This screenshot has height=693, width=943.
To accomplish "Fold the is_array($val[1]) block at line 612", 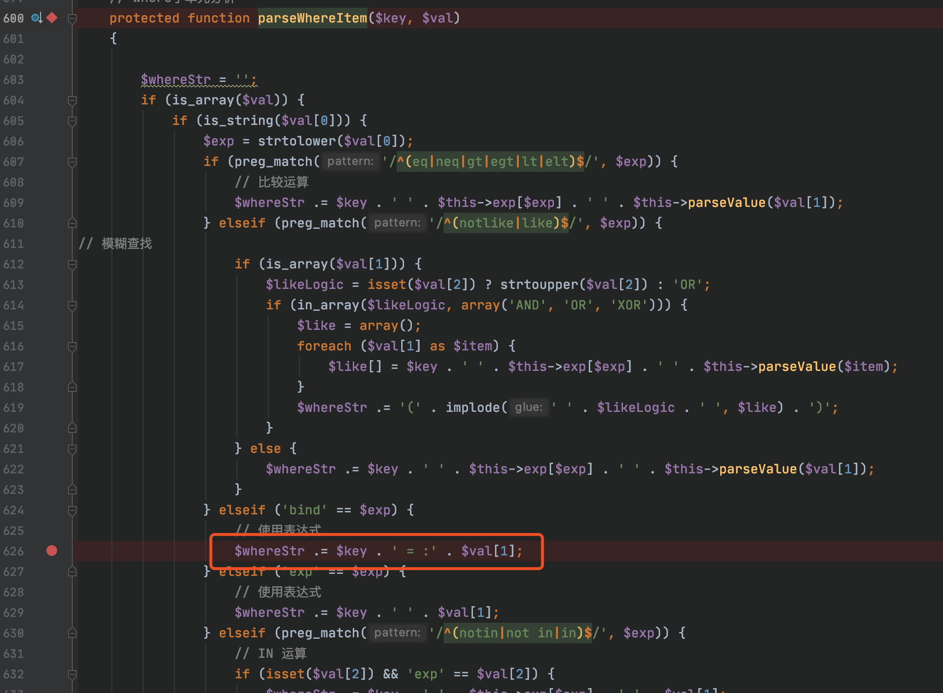I will coord(72,265).
